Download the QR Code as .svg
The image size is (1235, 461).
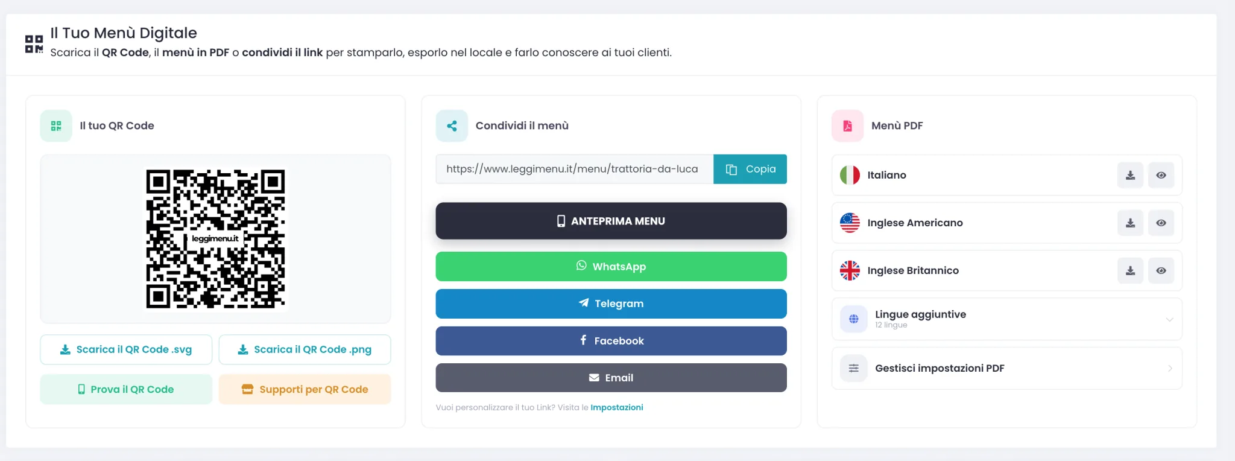126,349
